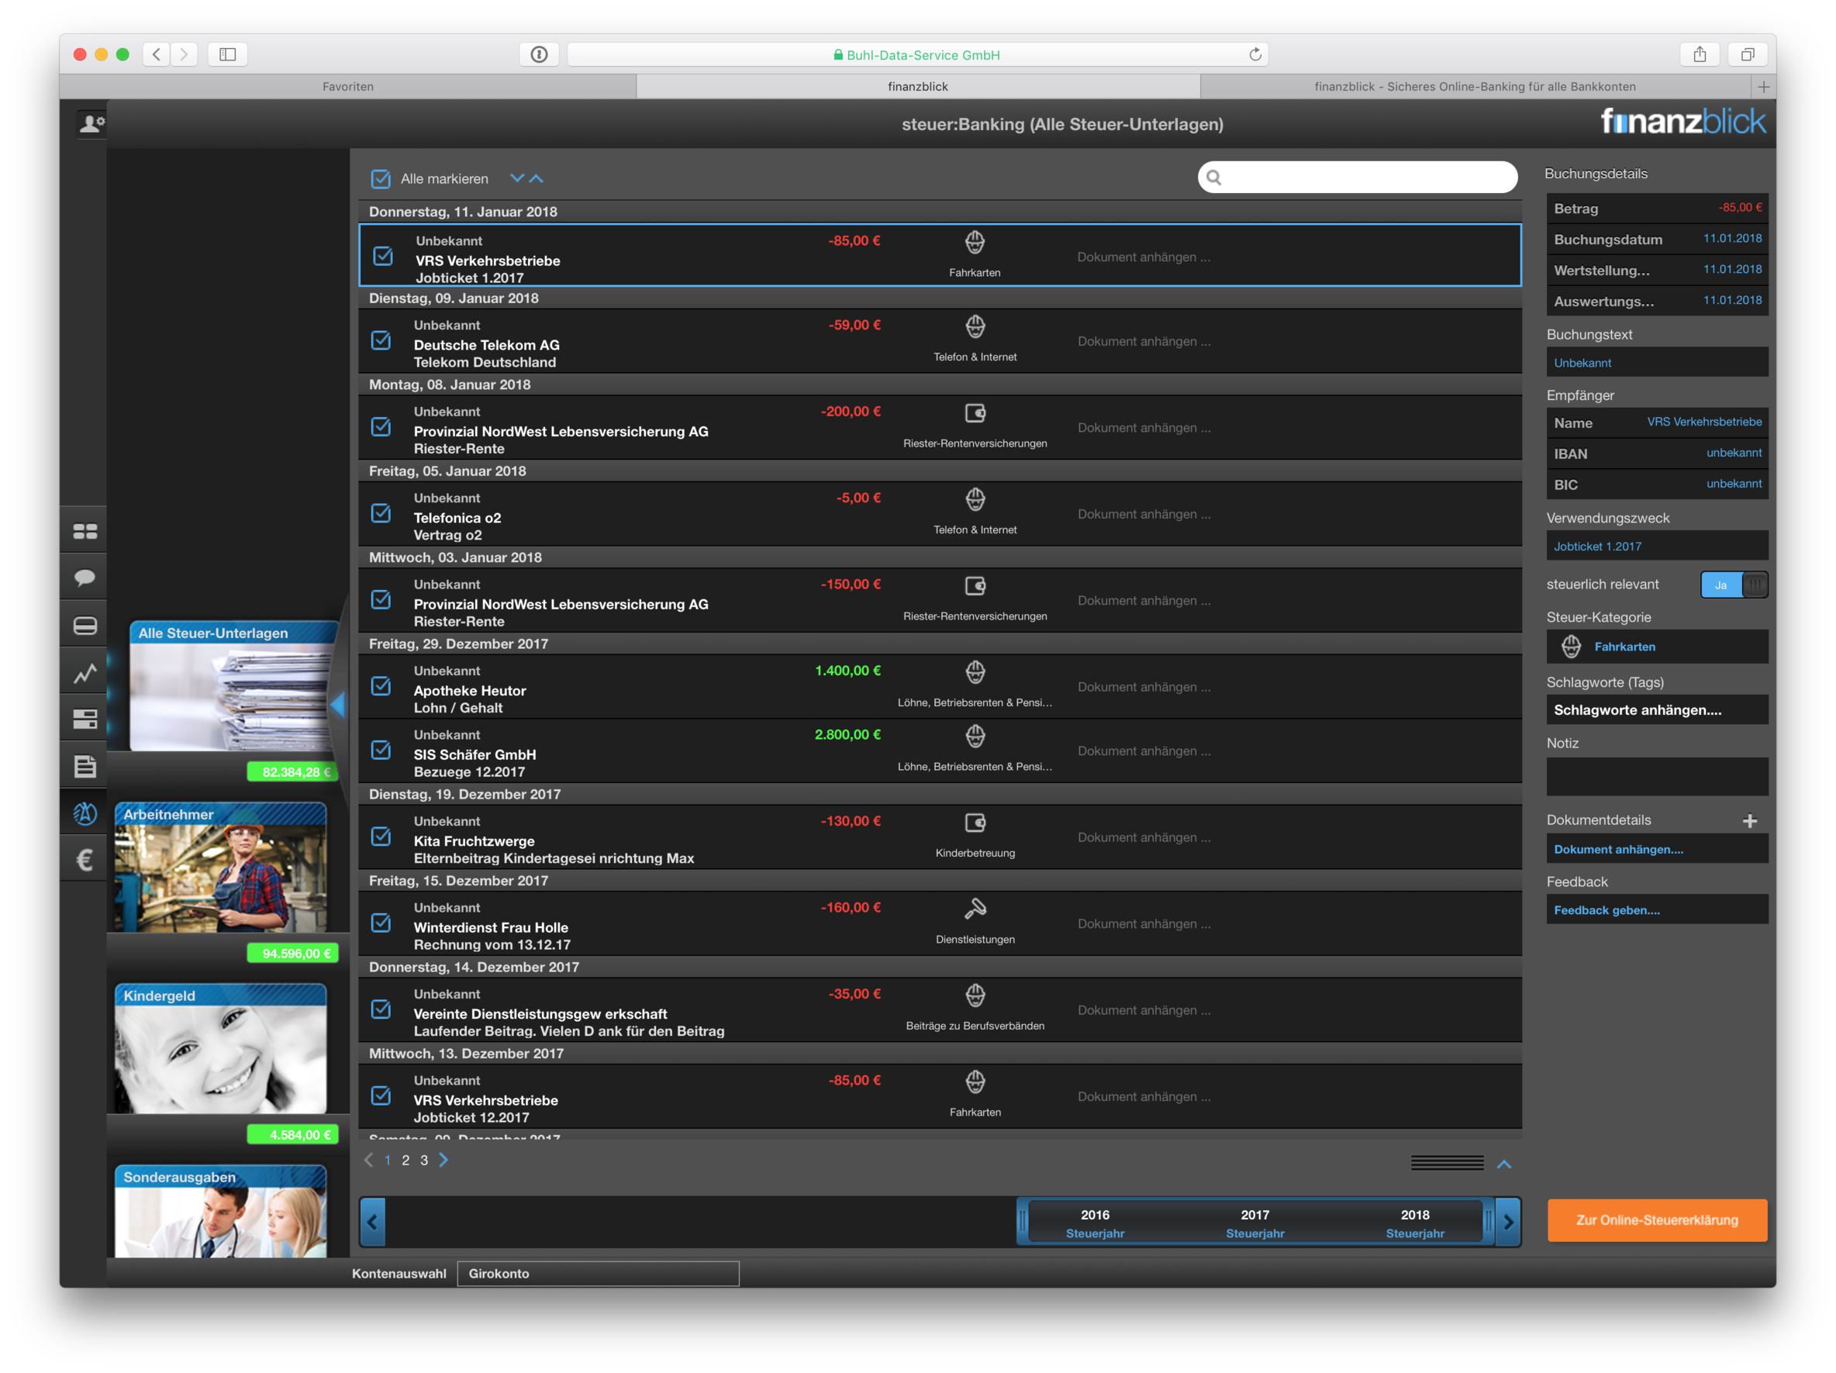Switch the steuerlich relevant toggle
Image resolution: width=1836 pixels, height=1373 pixels.
[x=1733, y=585]
